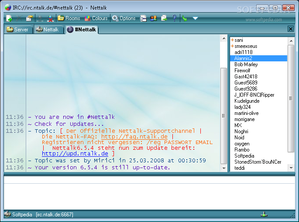Select the #Nettalk channel tab
Image resolution: width=299 pixels, height=222 pixels.
pos(82,30)
